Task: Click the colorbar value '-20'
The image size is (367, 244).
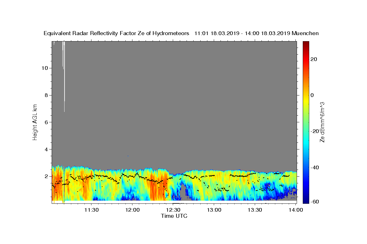Action: pyautogui.click(x=314, y=131)
